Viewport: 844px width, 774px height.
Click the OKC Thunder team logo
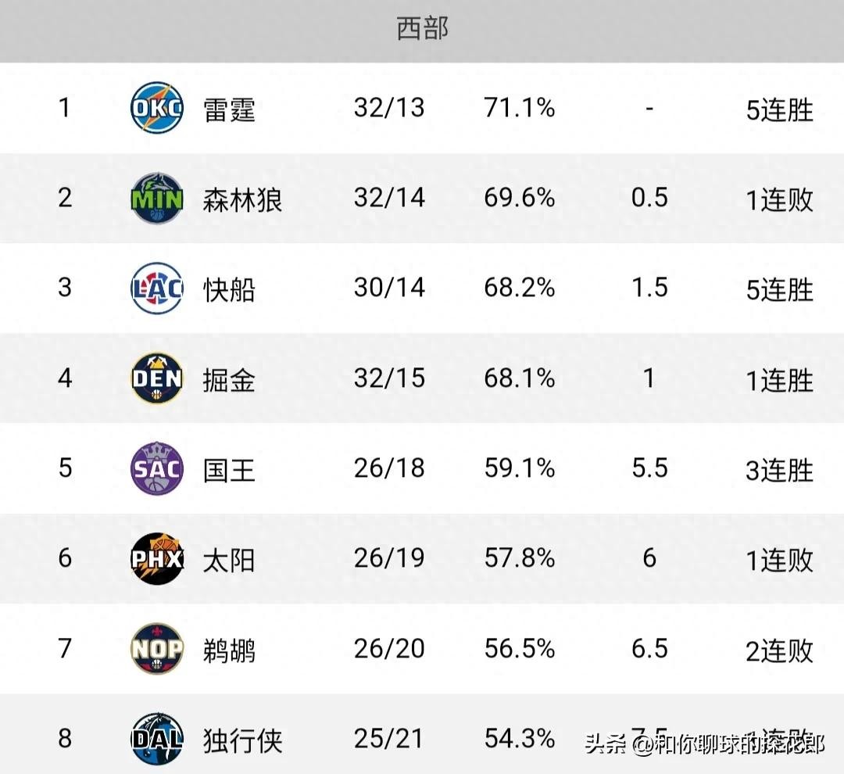(x=156, y=109)
